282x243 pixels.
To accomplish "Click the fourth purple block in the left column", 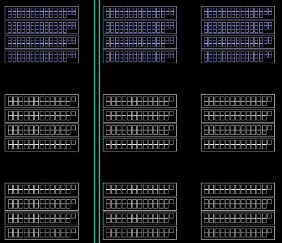I will (42, 57).
